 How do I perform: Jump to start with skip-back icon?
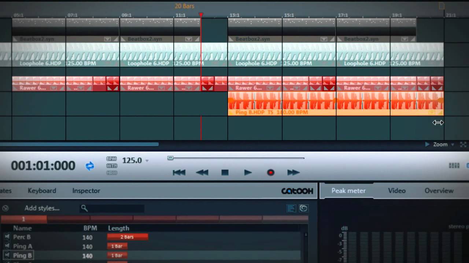click(x=179, y=172)
